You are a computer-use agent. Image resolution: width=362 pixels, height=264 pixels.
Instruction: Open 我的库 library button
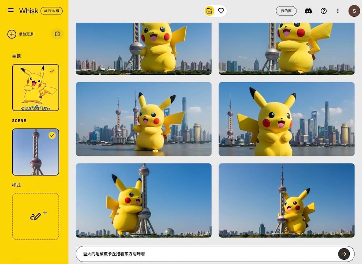click(286, 11)
